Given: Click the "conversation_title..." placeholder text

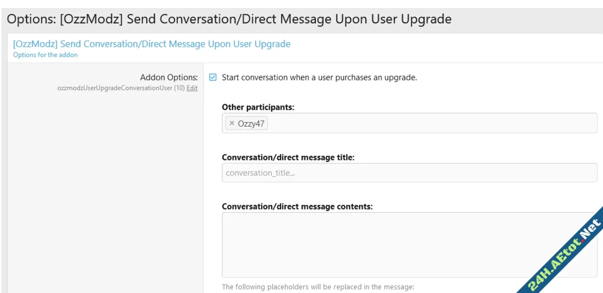Looking at the screenshot, I should (260, 173).
